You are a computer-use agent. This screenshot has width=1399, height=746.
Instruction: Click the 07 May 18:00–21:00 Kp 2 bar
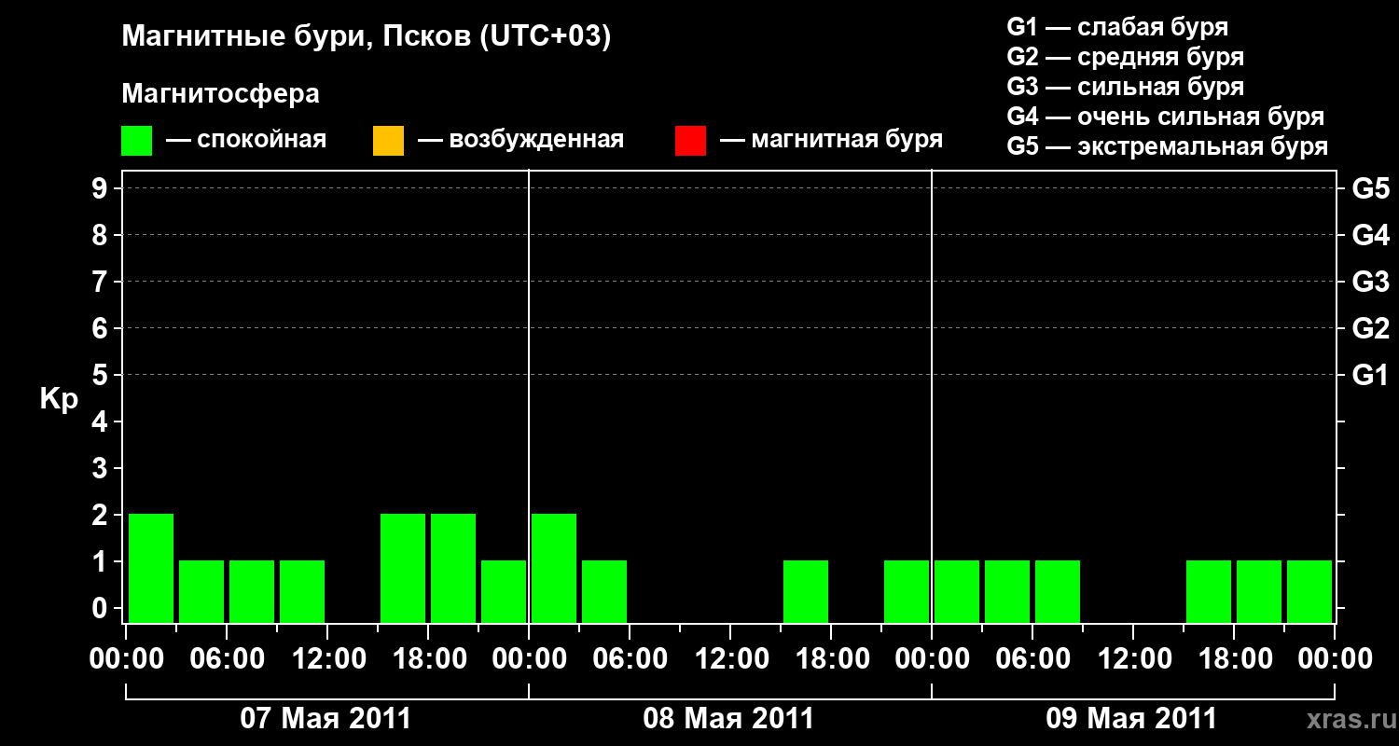click(x=453, y=568)
